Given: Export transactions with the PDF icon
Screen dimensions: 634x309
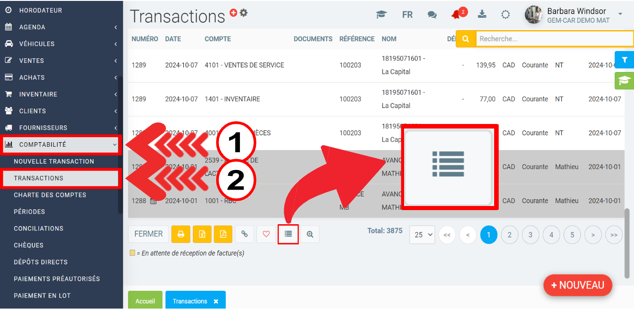Looking at the screenshot, I should point(223,234).
